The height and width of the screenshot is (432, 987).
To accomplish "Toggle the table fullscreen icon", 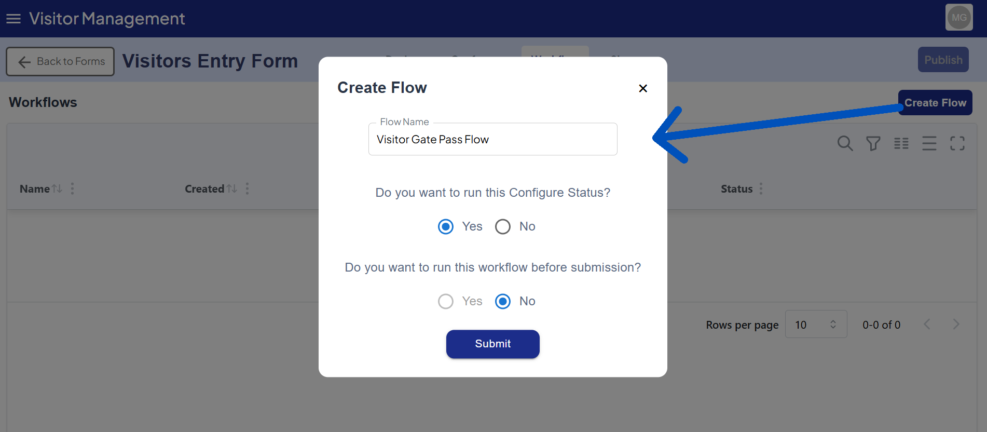I will (x=957, y=143).
